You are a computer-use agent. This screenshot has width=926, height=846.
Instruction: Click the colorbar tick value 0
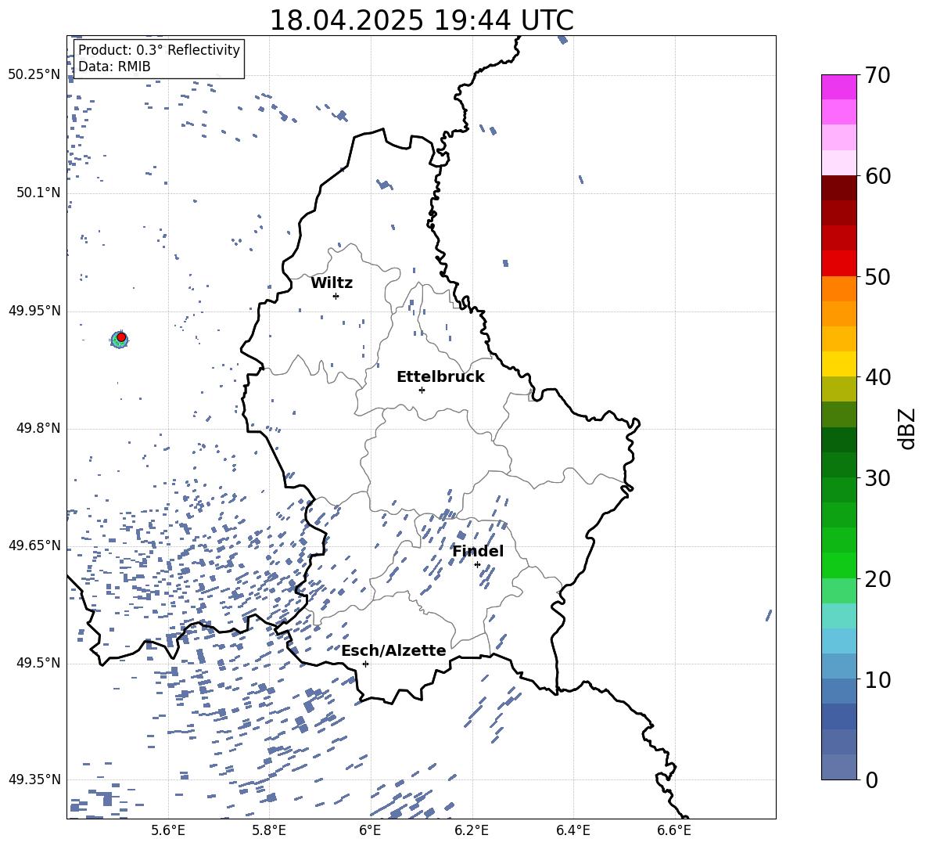(x=872, y=779)
